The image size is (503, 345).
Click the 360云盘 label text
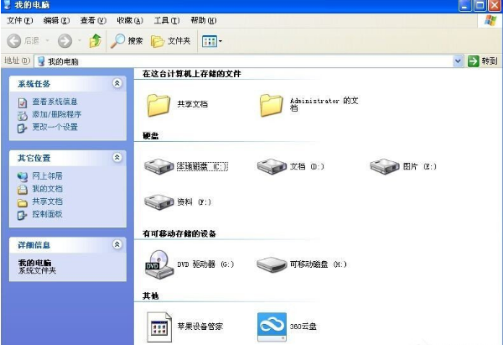[303, 327]
